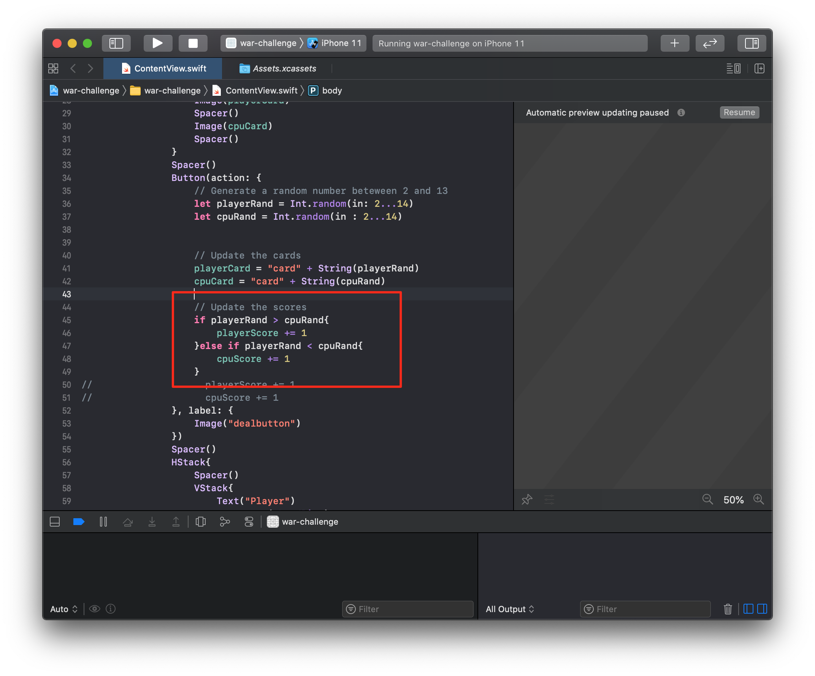
Task: Clear the console with trash icon
Action: [x=728, y=609]
